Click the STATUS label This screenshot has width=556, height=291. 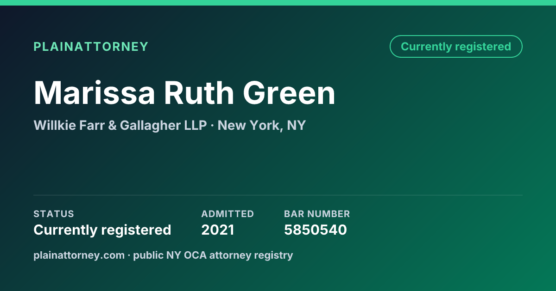[x=54, y=214]
